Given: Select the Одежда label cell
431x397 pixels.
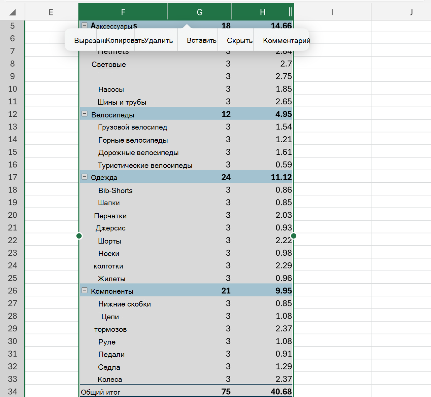Looking at the screenshot, I should pyautogui.click(x=123, y=177).
